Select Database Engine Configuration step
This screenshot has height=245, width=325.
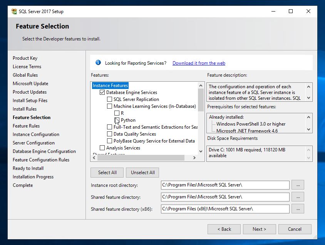(x=44, y=151)
